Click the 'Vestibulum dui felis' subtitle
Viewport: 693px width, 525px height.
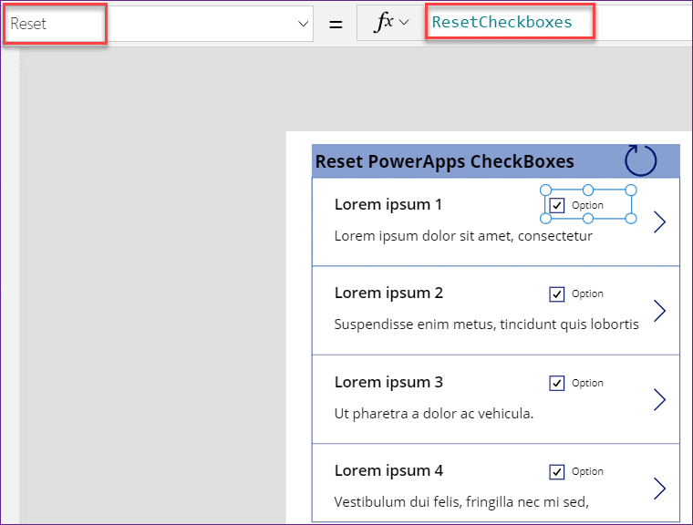click(461, 502)
